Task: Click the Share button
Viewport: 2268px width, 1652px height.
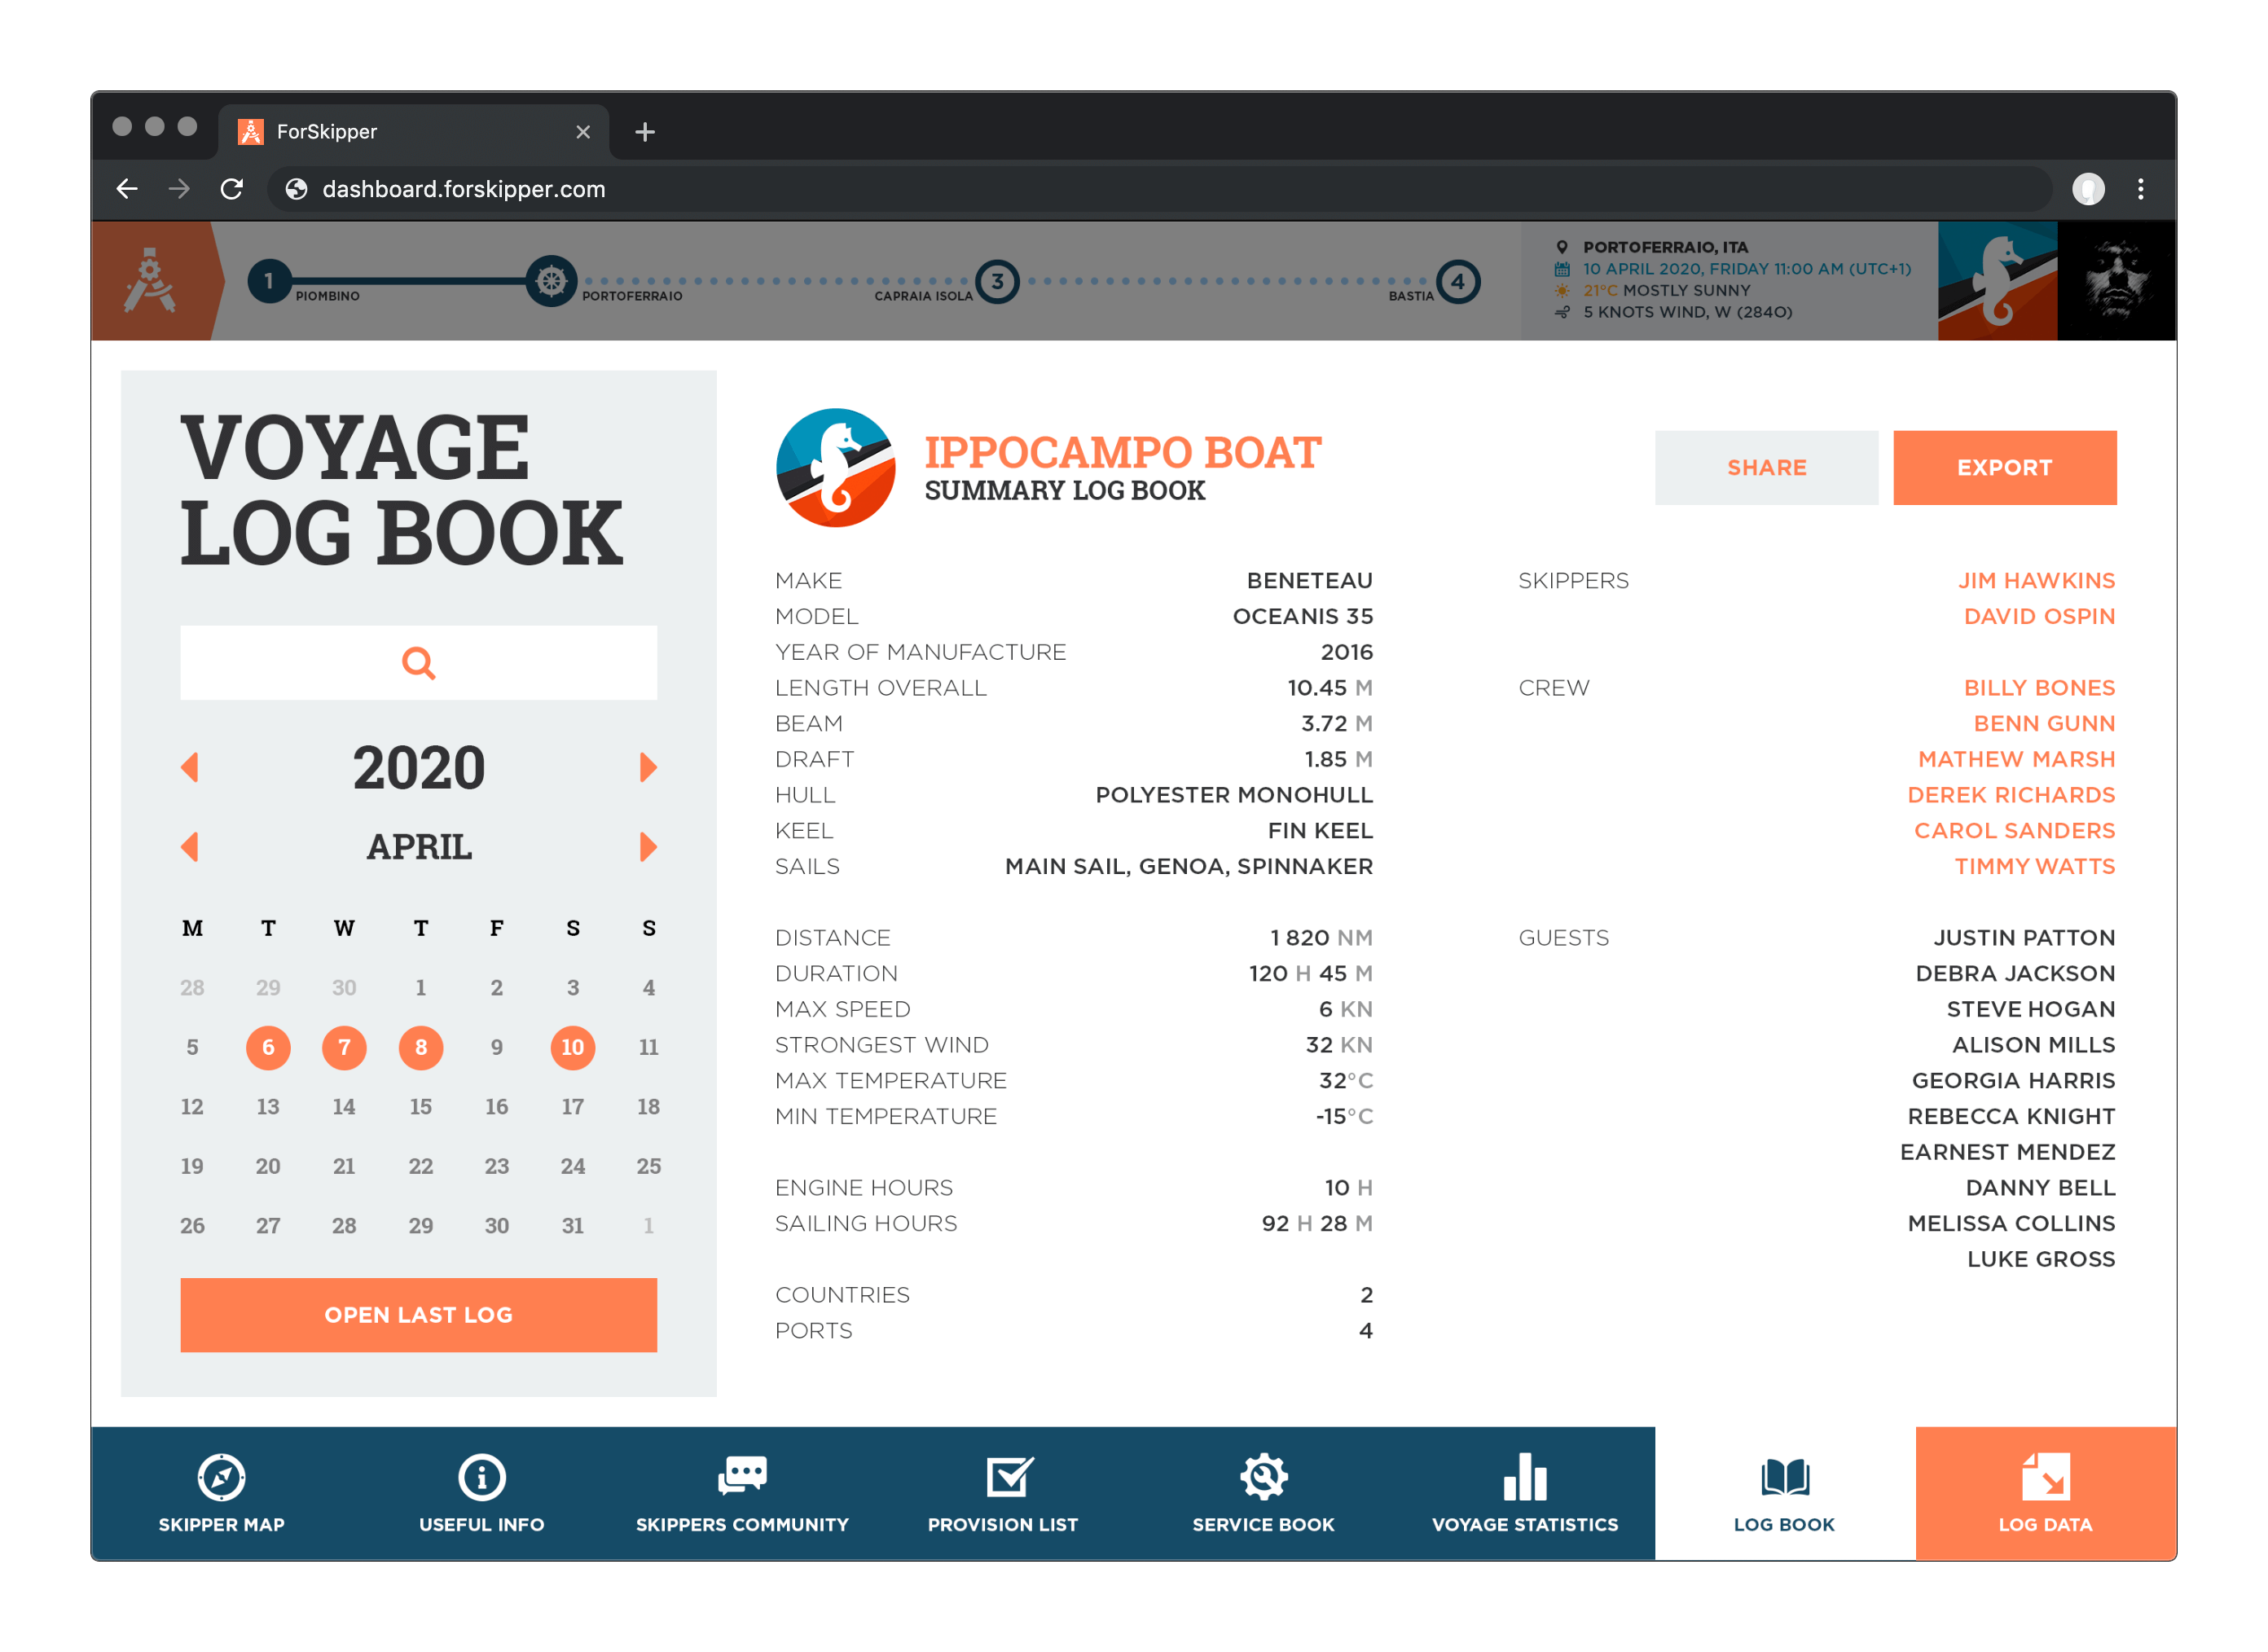Action: click(x=1766, y=468)
